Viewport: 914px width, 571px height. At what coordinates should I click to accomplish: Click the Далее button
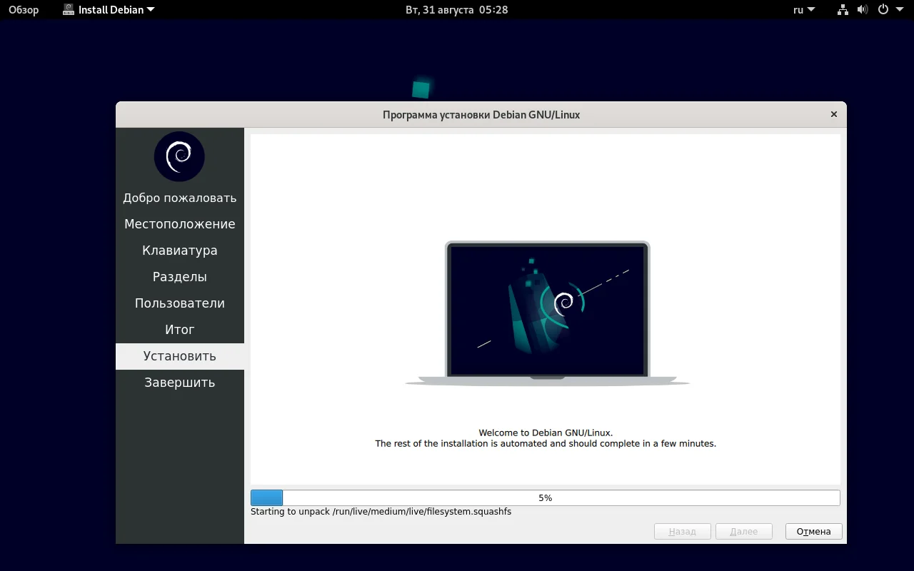pos(743,531)
